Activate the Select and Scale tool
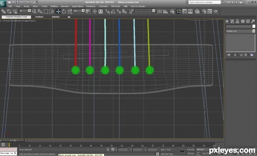Viewport: 257px width, 156px height. click(x=70, y=12)
